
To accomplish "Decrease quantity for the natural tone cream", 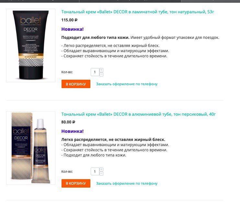I will pos(101,74).
